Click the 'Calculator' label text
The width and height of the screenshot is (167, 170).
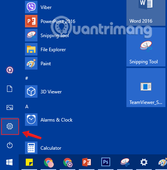point(51,148)
